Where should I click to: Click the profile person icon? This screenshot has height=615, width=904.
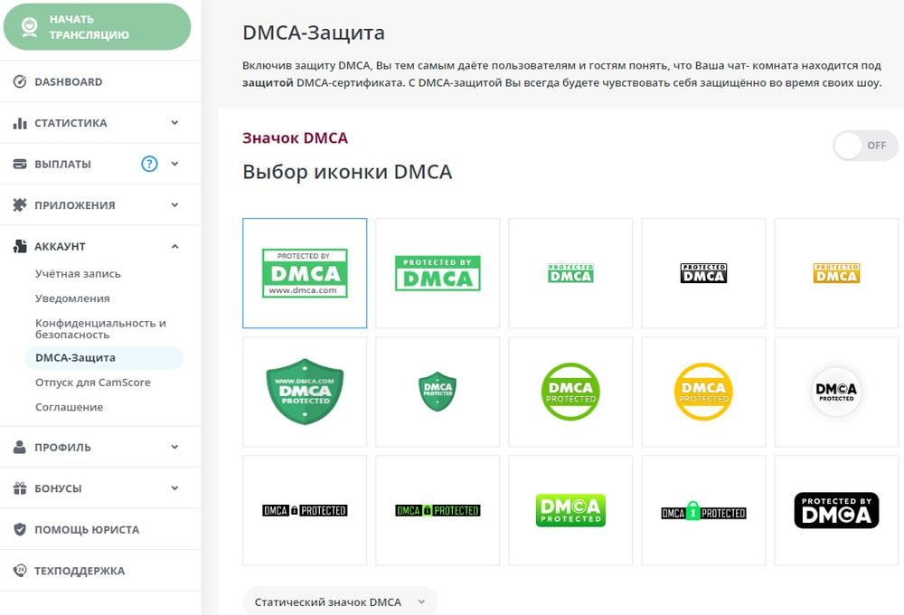20,447
